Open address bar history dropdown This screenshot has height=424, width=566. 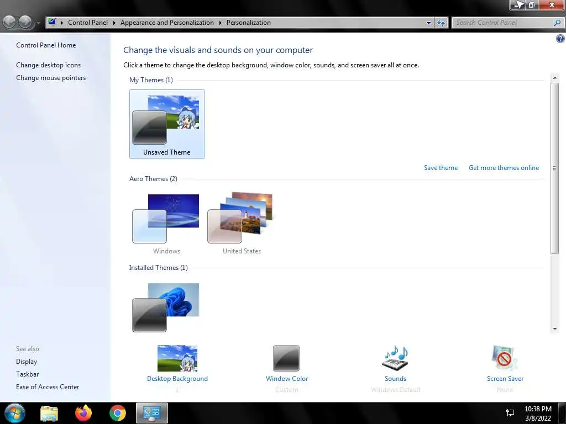428,23
